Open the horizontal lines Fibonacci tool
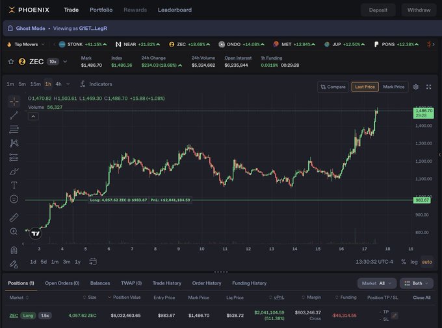The width and height of the screenshot is (442, 328). click(14, 129)
